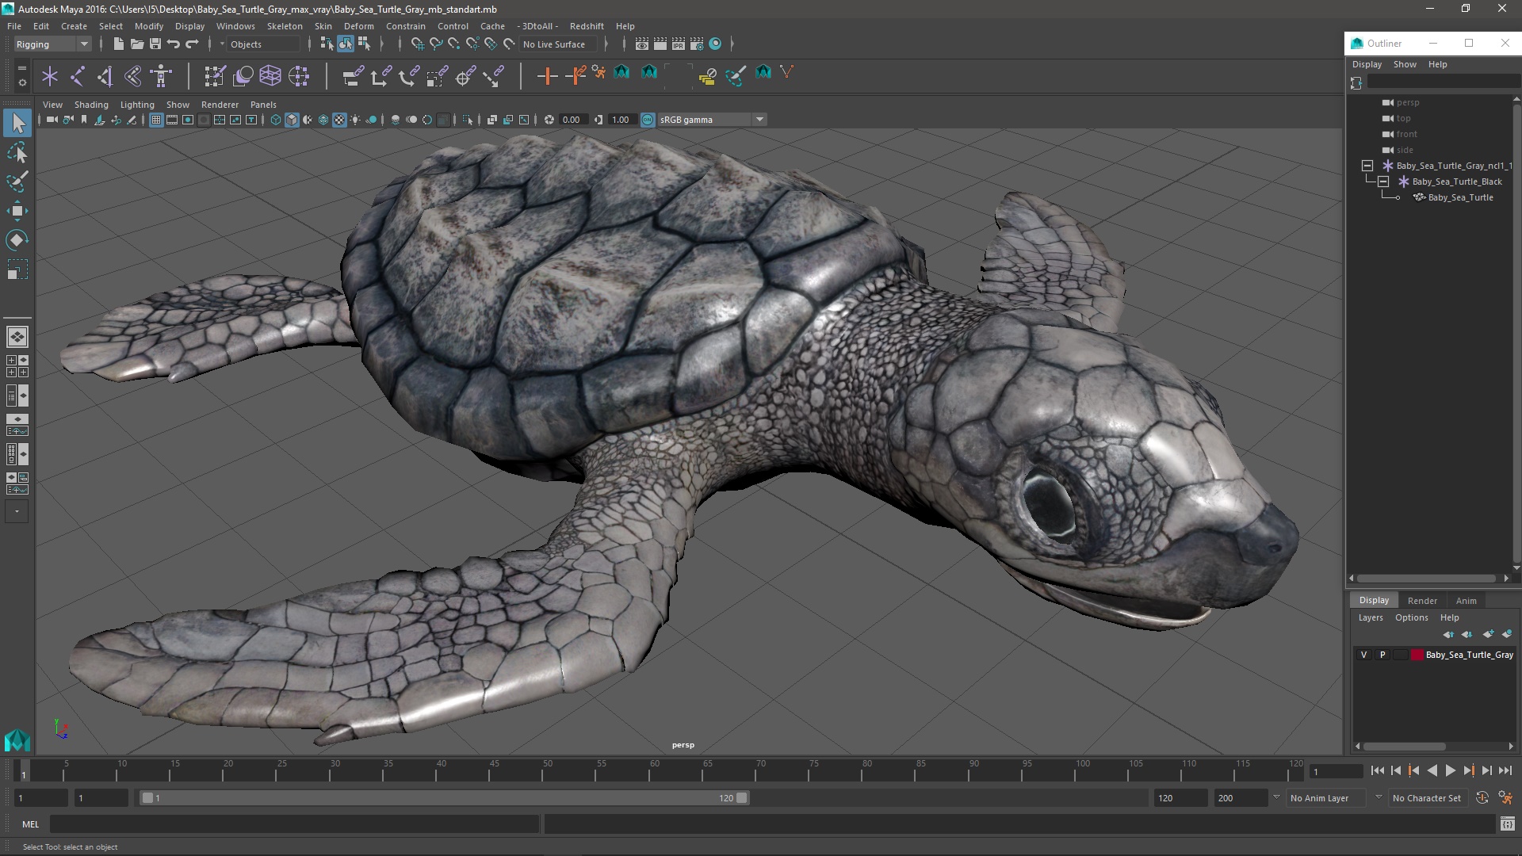Click the Create Joints shelf icon
The width and height of the screenshot is (1522, 856).
point(78,76)
